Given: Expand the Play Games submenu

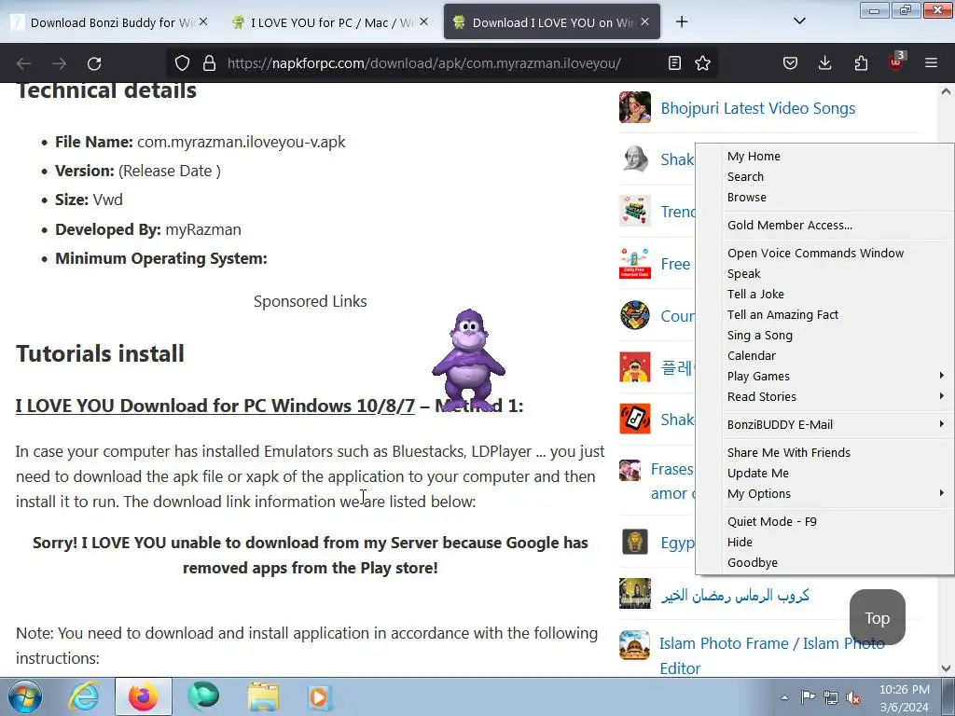Looking at the screenshot, I should point(824,377).
